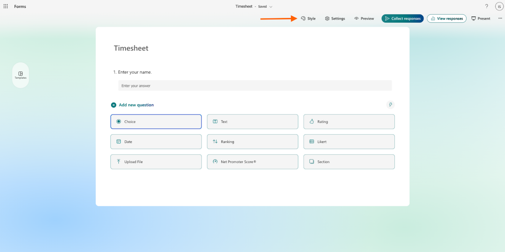Add a Net Promoter Score question
This screenshot has width=505, height=252.
[252, 162]
